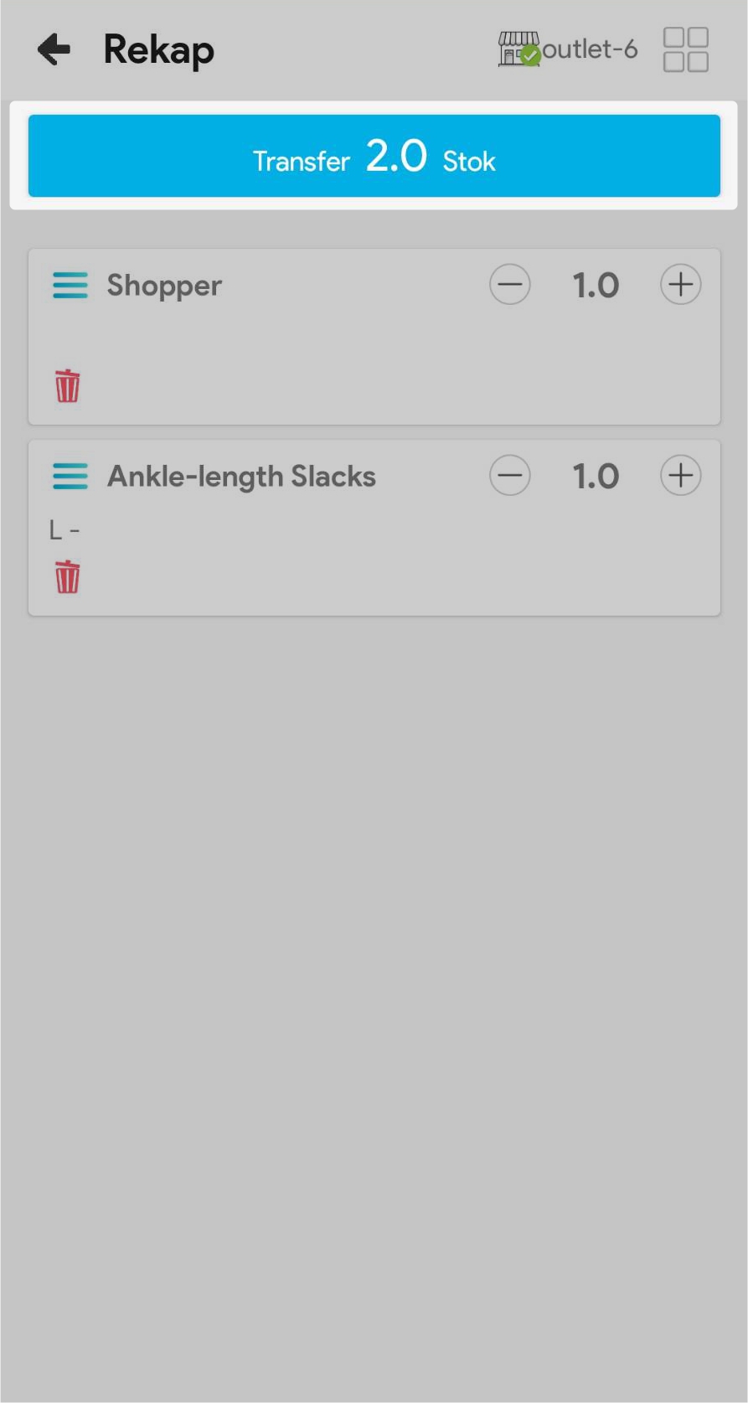Tap the Shopper hamburger handle icon
The image size is (748, 1403).
click(x=70, y=286)
